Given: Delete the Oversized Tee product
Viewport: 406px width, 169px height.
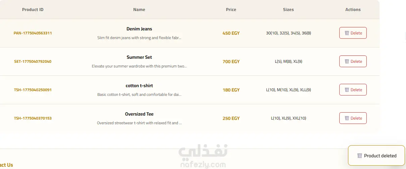Looking at the screenshot, I should pyautogui.click(x=353, y=118).
